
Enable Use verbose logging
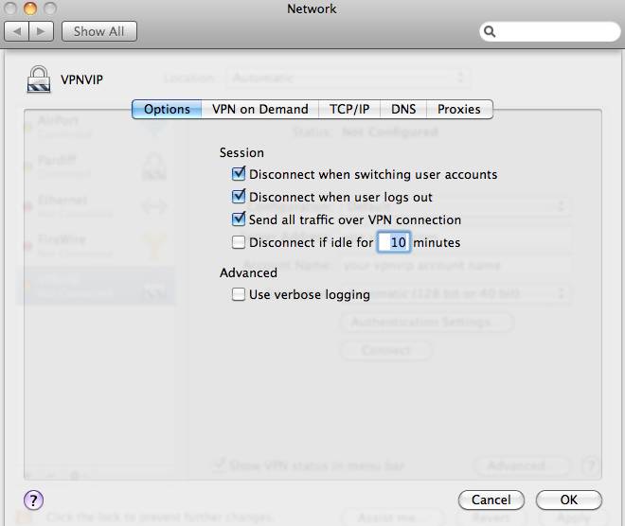(x=239, y=294)
